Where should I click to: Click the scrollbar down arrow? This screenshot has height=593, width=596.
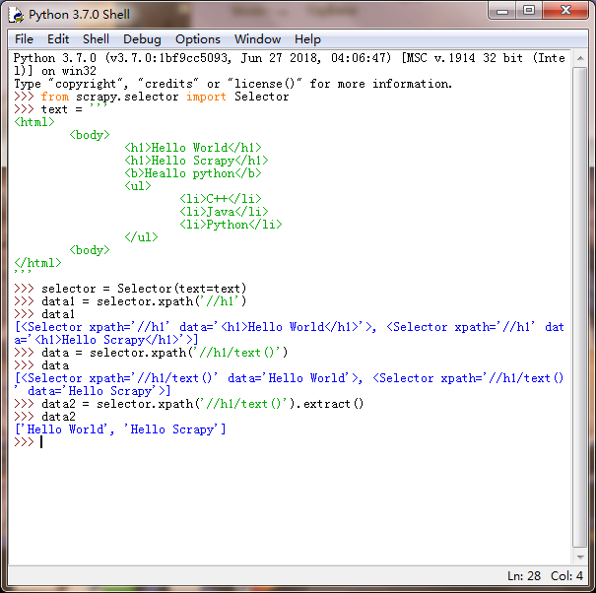pyautogui.click(x=580, y=558)
